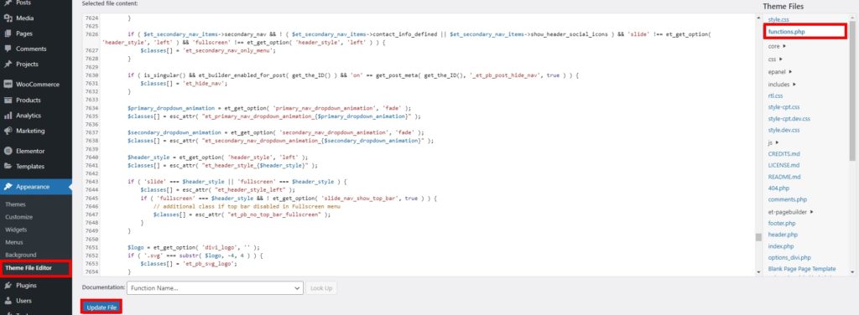859x315 pixels.
Task: Open the Function Name documentation dropdown
Action: pyautogui.click(x=215, y=287)
